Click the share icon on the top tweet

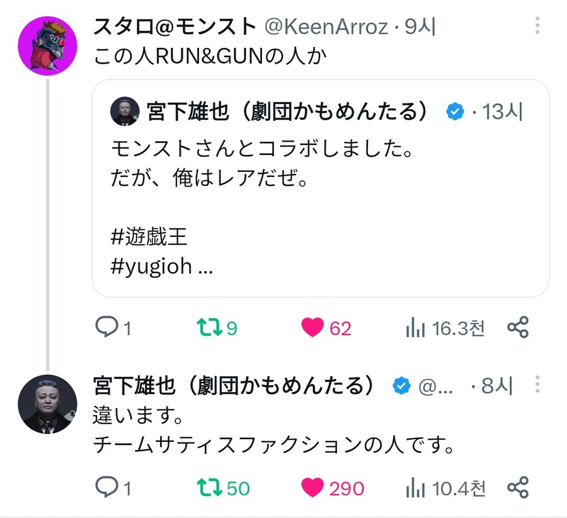coord(518,327)
